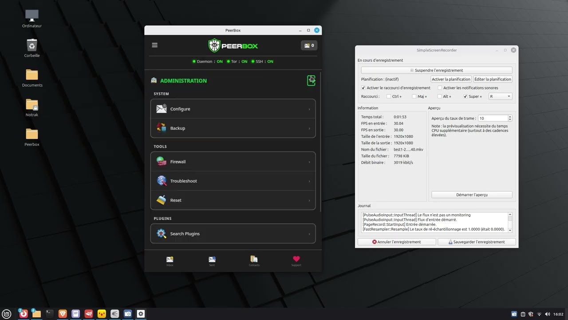Enable Activer les notifications sonores checkbox
Viewport: 568px width, 320px height.
click(x=440, y=88)
